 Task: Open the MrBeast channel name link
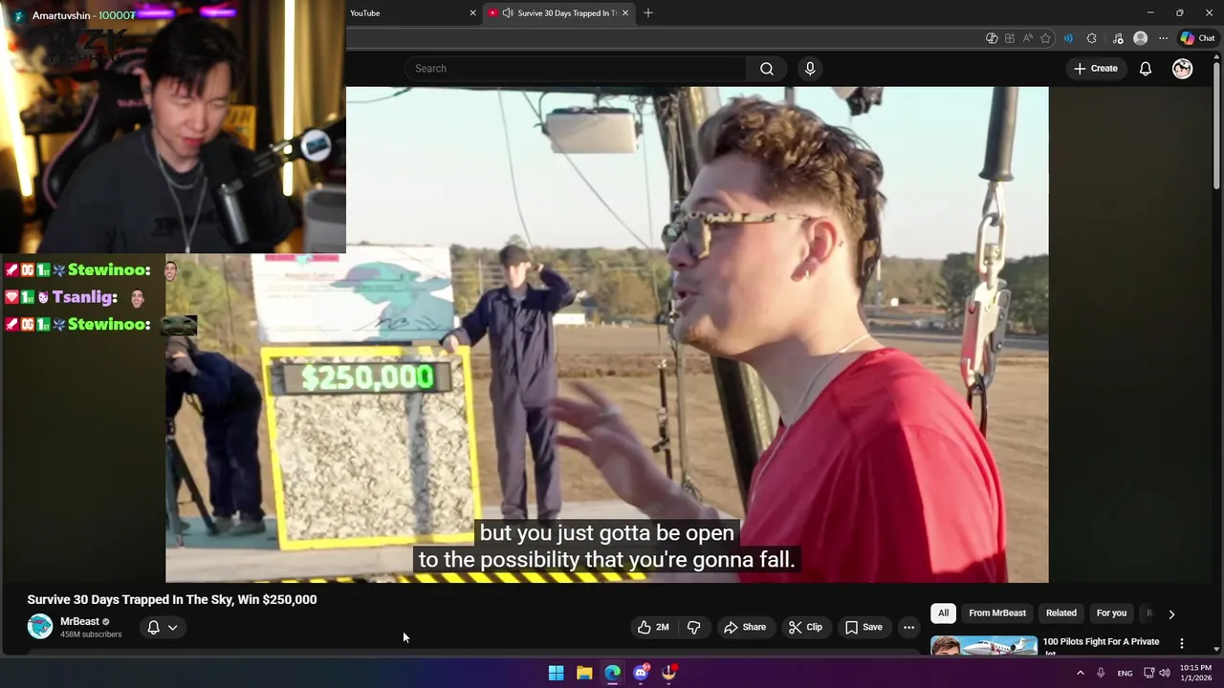(79, 621)
